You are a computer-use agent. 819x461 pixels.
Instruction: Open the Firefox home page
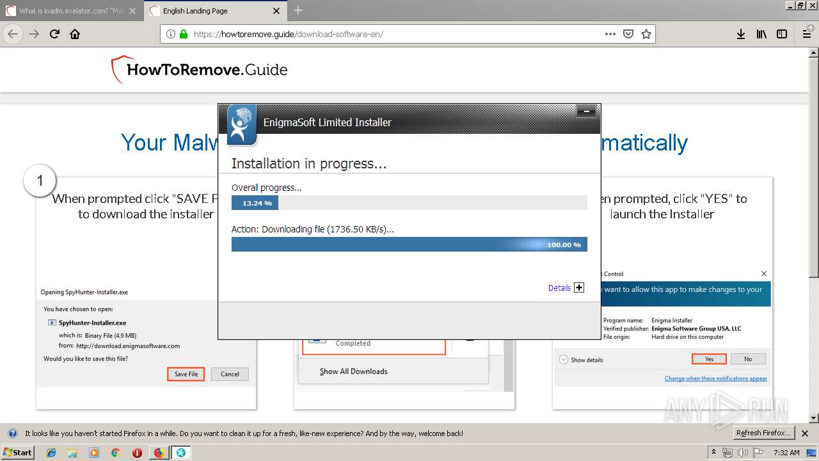tap(75, 34)
